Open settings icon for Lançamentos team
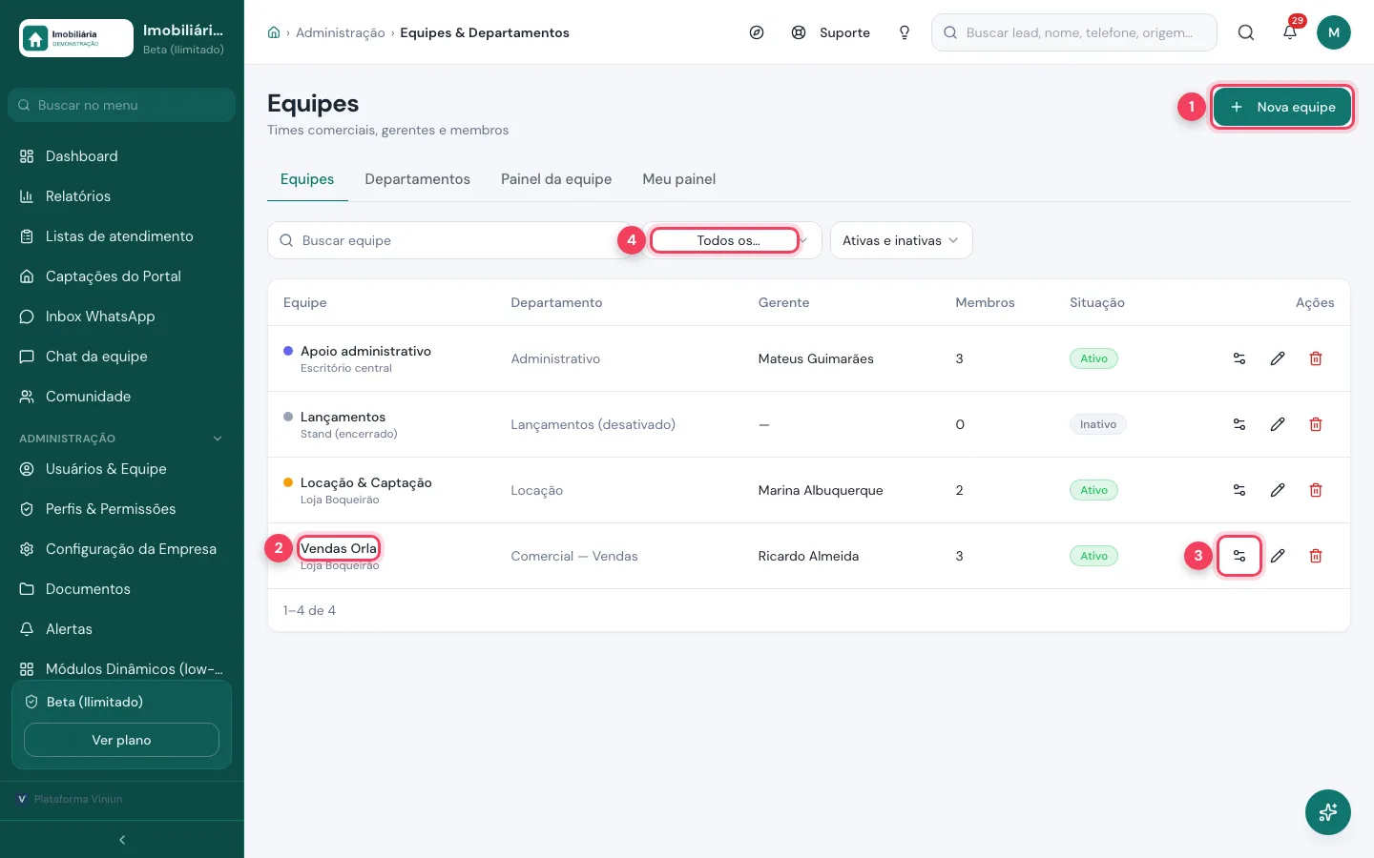The image size is (1374, 858). pyautogui.click(x=1239, y=424)
